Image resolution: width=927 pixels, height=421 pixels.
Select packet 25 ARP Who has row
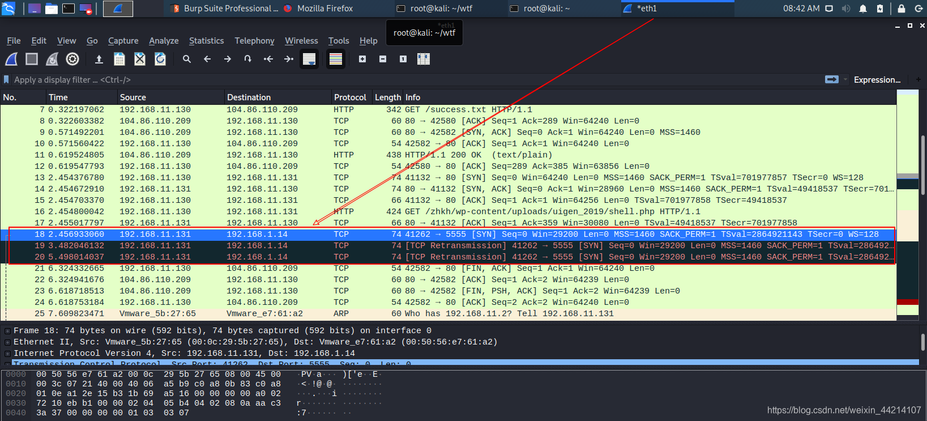pyautogui.click(x=448, y=314)
